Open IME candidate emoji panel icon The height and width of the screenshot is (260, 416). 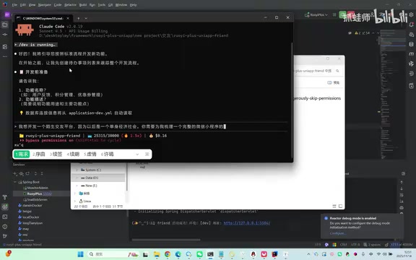pyautogui.click(x=147, y=154)
